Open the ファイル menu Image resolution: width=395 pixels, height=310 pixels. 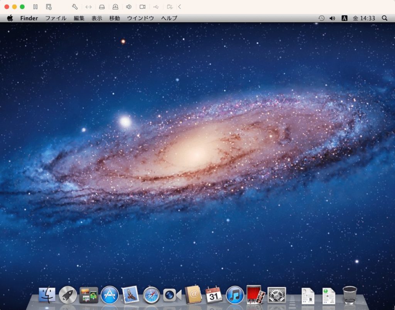tap(56, 18)
